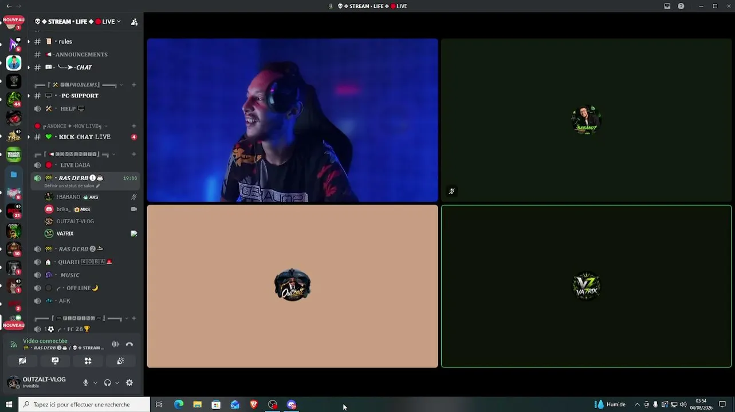This screenshot has height=412, width=735.
Task: Start an activity from the voice panel
Action: pos(88,361)
